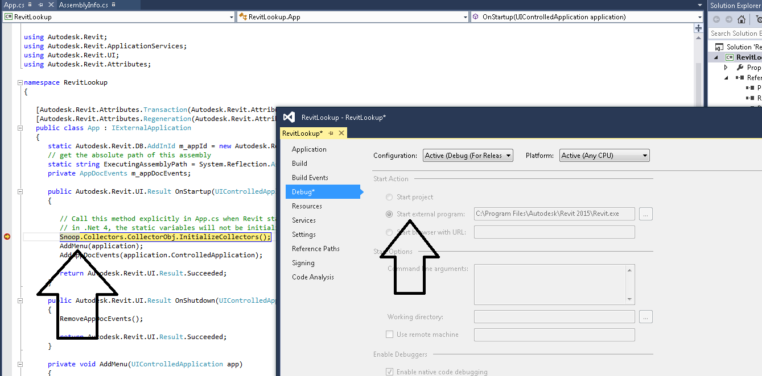The image size is (762, 376).
Task: Click the Visual Studio logo in the properties window
Action: (x=289, y=118)
